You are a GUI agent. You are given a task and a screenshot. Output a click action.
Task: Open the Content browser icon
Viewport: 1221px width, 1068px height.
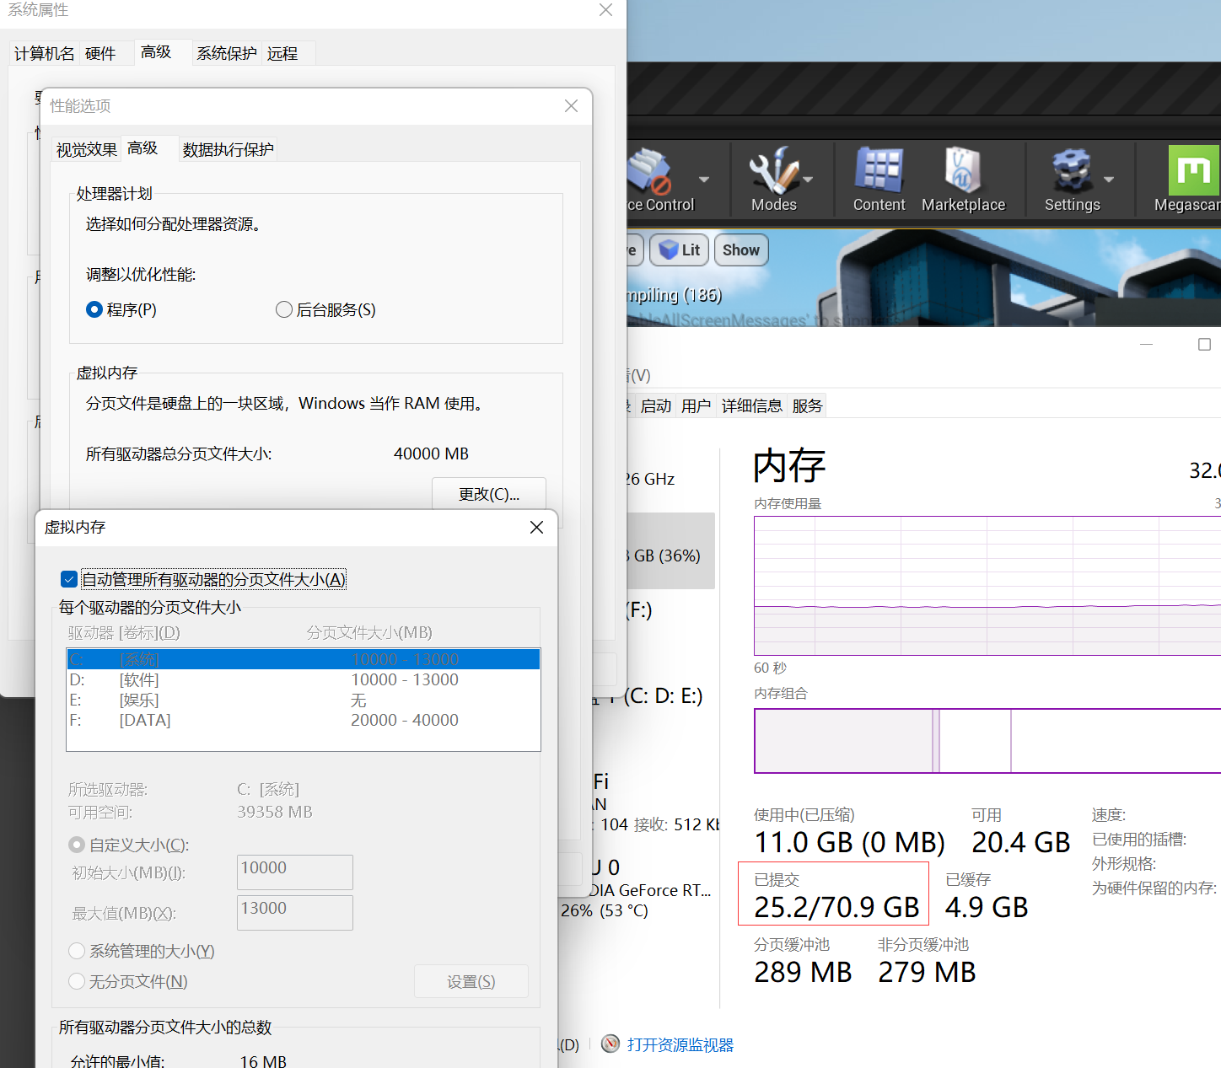tap(879, 169)
